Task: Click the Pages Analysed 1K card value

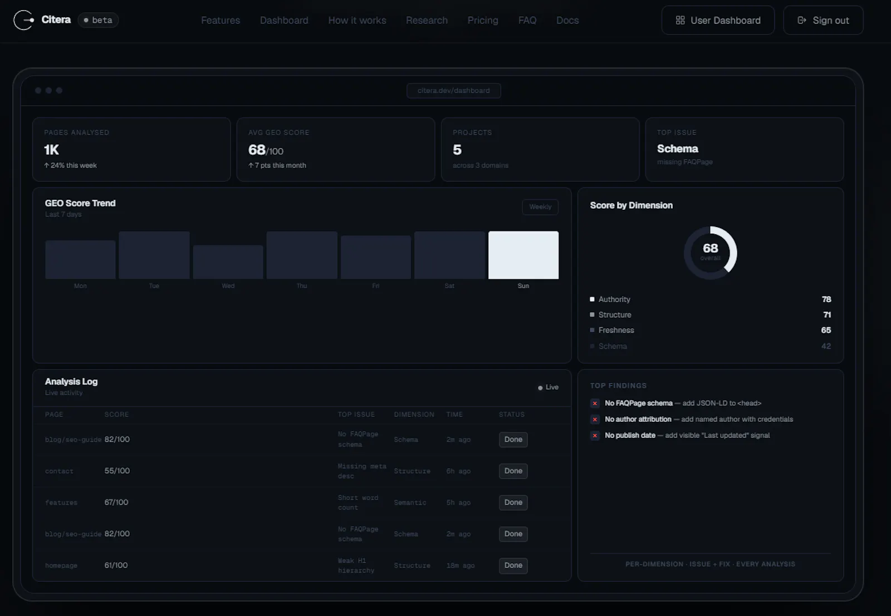Action: pyautogui.click(x=51, y=150)
